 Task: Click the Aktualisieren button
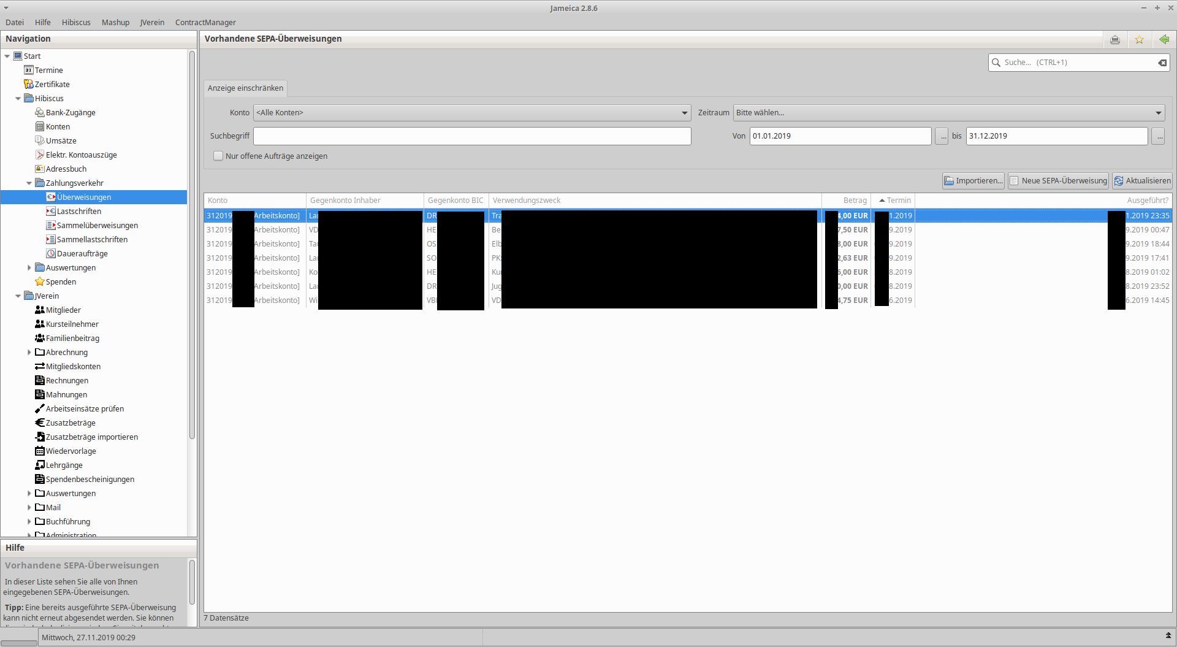coord(1142,181)
